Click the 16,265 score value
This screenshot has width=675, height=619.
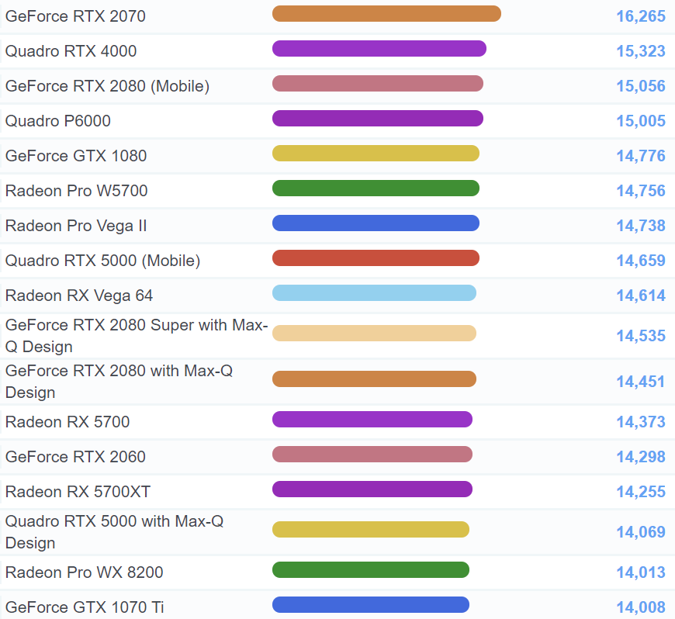point(641,16)
